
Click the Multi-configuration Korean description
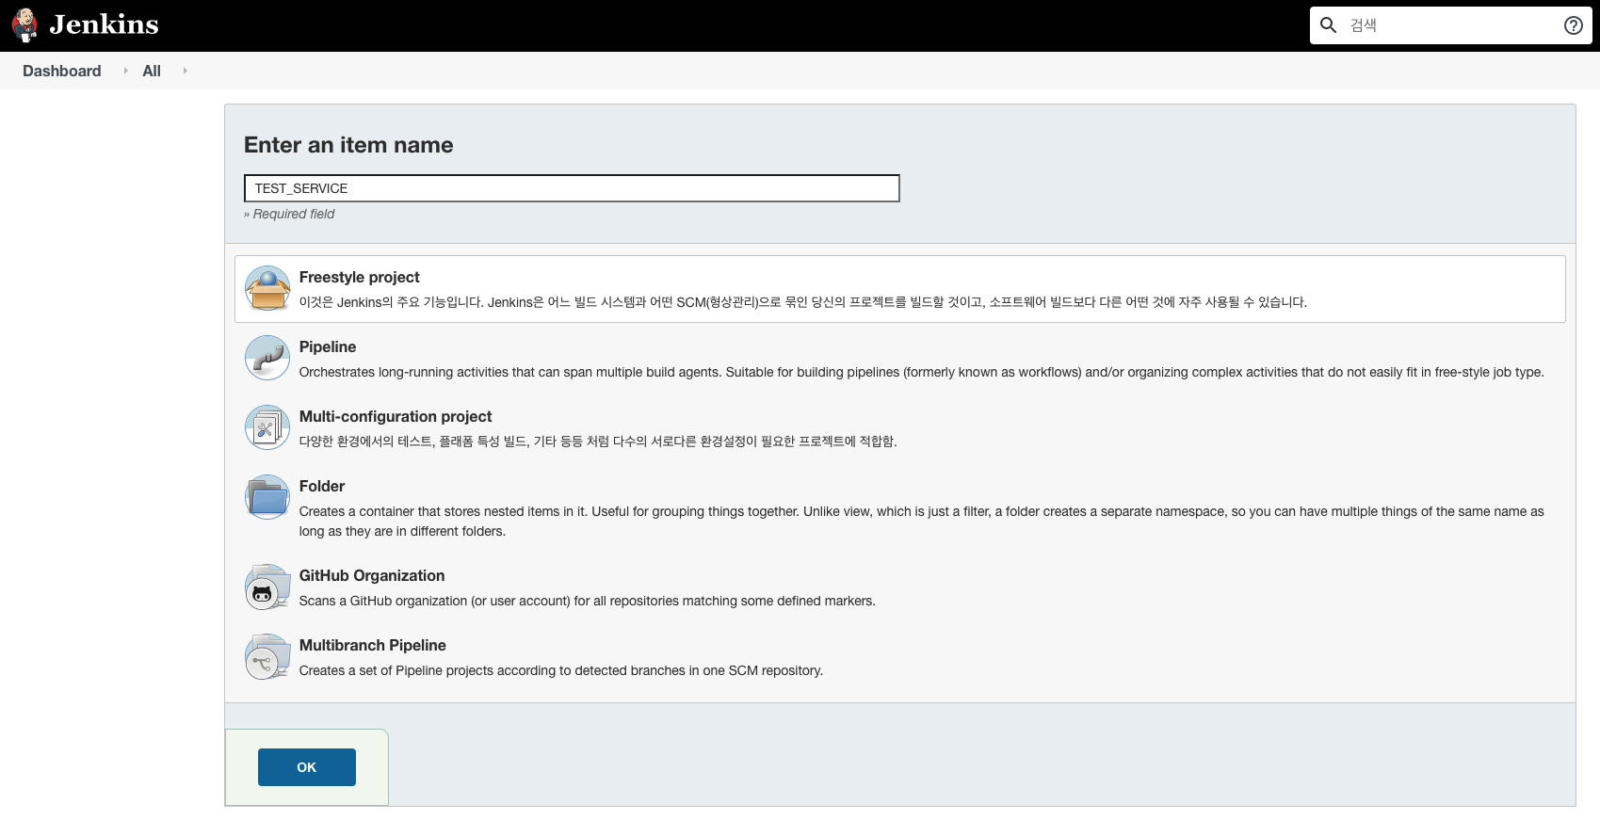tap(598, 442)
